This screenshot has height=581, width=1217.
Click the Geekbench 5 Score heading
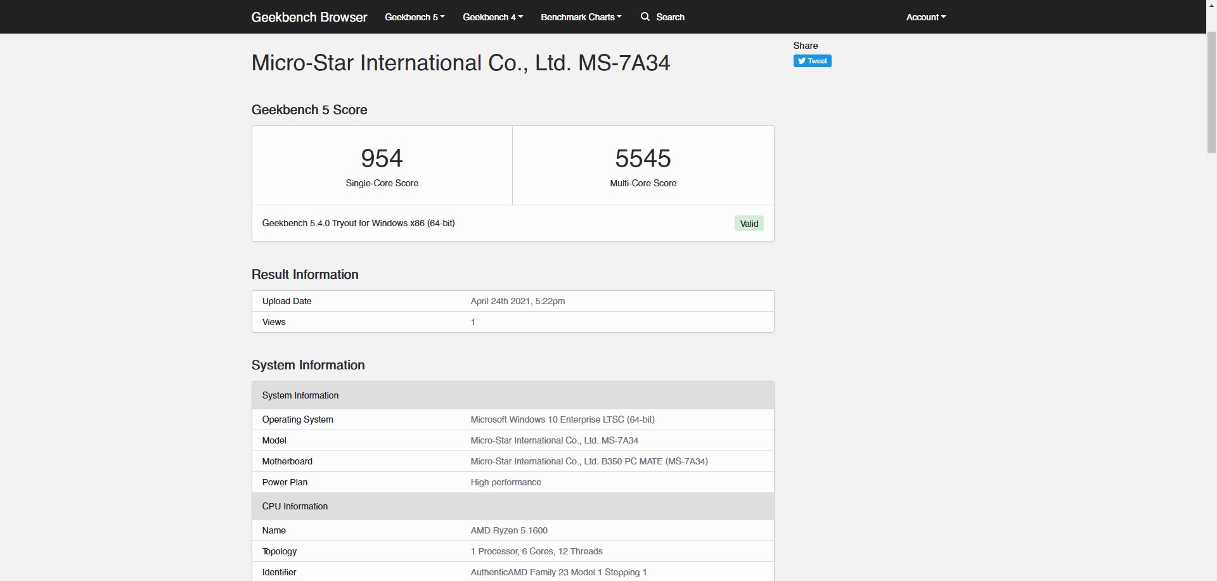(x=309, y=110)
